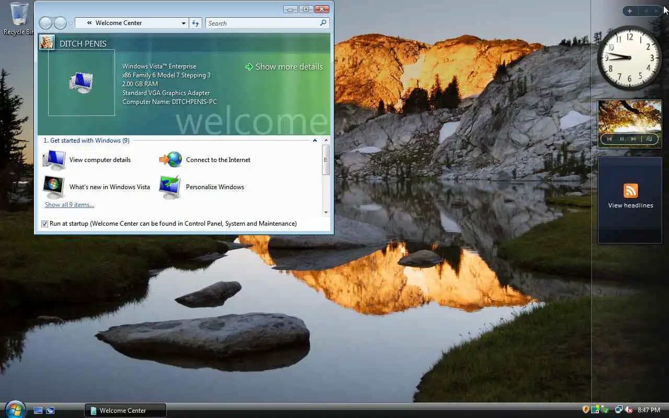Click the slideshow Previous picture button
The height and width of the screenshot is (418, 669).
[609, 139]
